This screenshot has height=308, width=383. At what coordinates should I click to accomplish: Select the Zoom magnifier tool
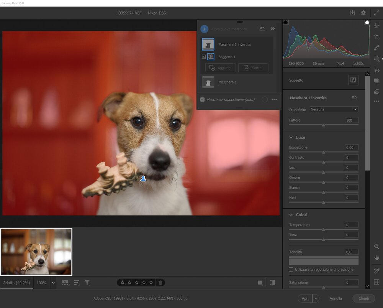pyautogui.click(x=376, y=247)
